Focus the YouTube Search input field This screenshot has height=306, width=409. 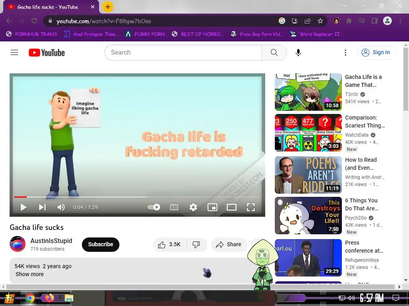point(183,53)
